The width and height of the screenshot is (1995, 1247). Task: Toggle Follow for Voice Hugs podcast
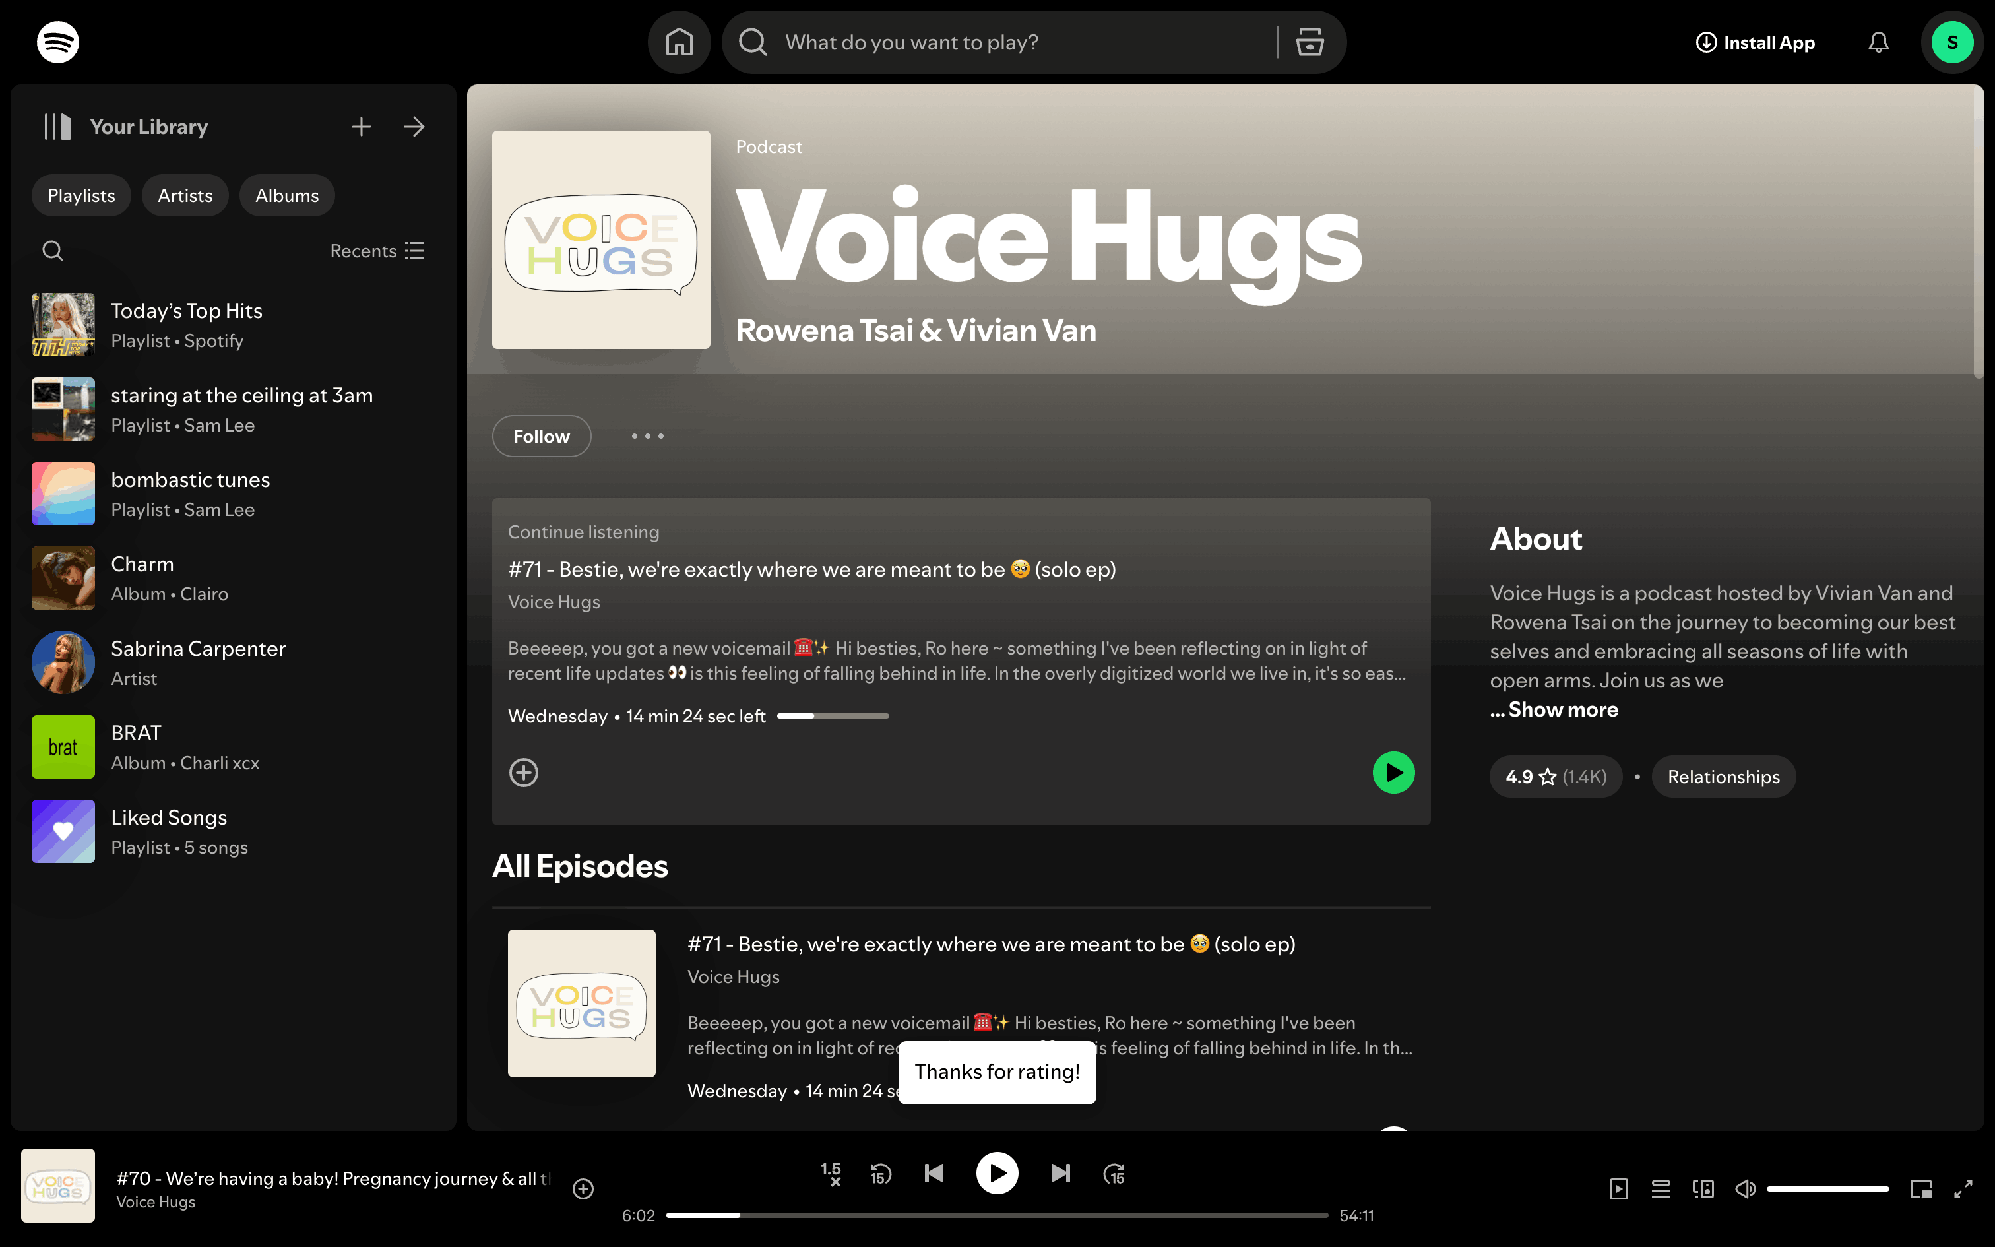click(542, 436)
